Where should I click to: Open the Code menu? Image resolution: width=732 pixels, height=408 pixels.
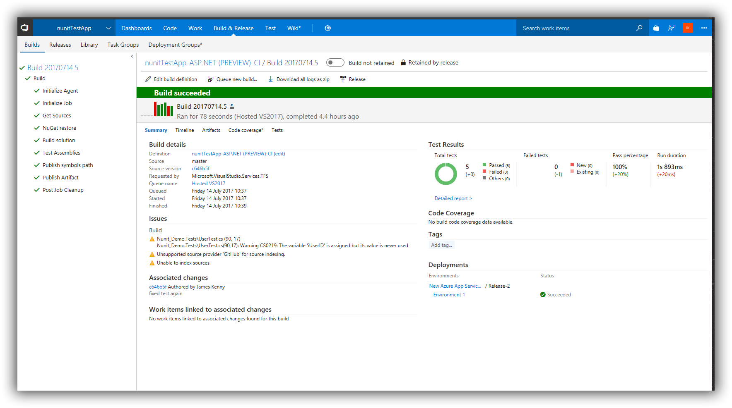pyautogui.click(x=170, y=28)
